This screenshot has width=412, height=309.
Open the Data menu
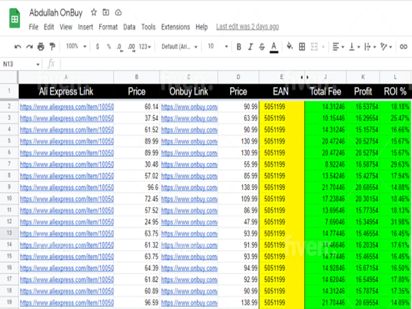(x=129, y=27)
